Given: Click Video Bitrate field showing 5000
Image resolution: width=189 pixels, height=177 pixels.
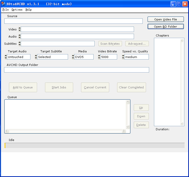Looking at the screenshot, I should point(109,57).
